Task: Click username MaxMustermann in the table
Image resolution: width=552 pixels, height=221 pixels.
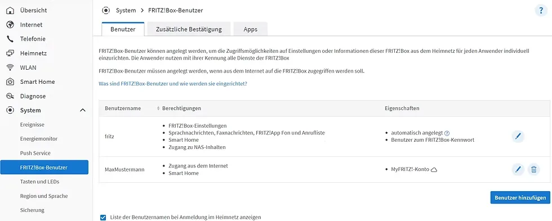Action: click(124, 170)
